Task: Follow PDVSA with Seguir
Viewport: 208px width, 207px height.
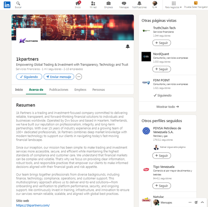Action: tap(161, 155)
